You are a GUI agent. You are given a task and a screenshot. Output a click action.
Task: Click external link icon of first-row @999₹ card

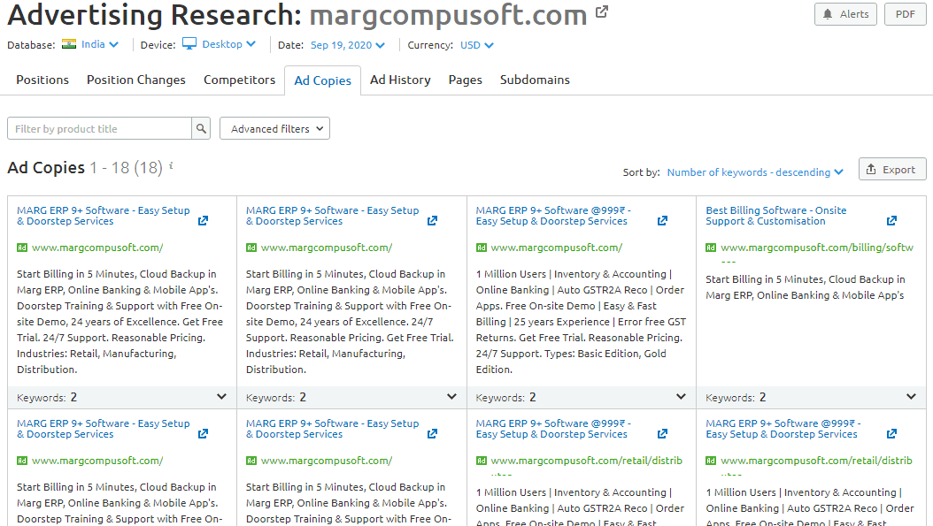point(662,220)
